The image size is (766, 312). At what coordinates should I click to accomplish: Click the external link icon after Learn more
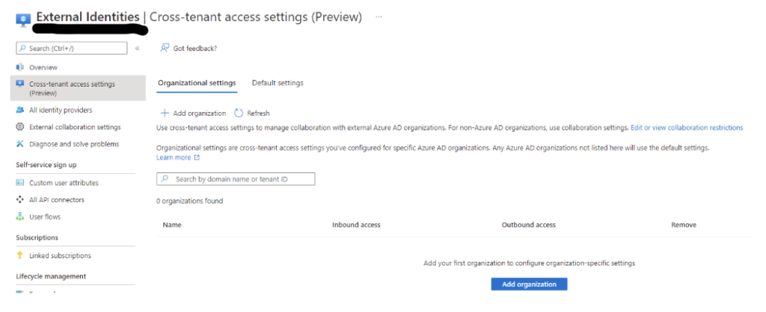197,158
